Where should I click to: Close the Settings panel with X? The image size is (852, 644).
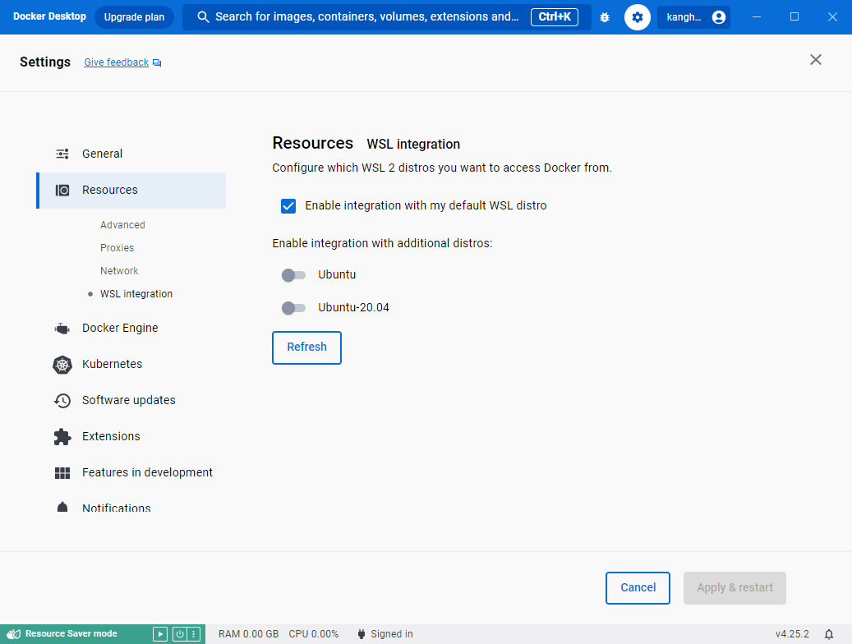point(815,60)
